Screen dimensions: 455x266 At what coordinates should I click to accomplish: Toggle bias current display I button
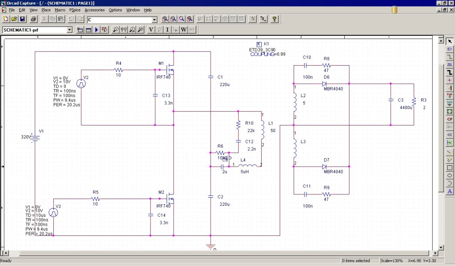pyautogui.click(x=167, y=30)
